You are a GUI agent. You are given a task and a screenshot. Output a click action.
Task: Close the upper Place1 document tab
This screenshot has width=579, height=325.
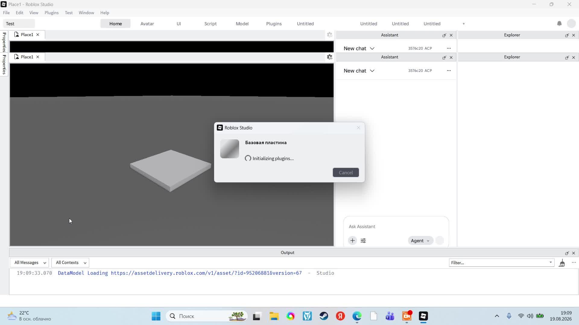pyautogui.click(x=38, y=35)
